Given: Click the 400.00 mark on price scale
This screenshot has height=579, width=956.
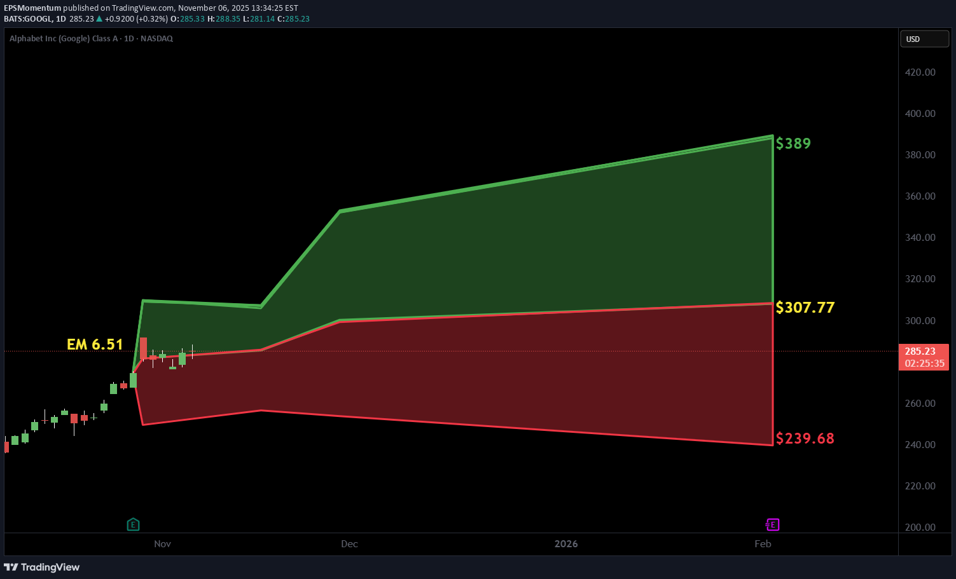Looking at the screenshot, I should point(920,114).
